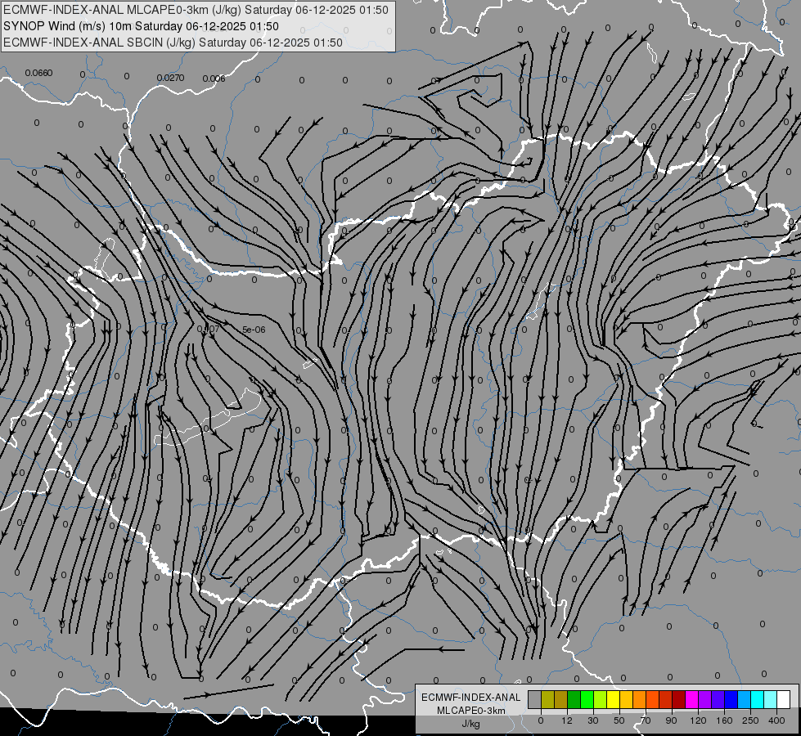This screenshot has height=736, width=801.
Task: Pick the white swatch ending the legend
Action: coord(784,699)
